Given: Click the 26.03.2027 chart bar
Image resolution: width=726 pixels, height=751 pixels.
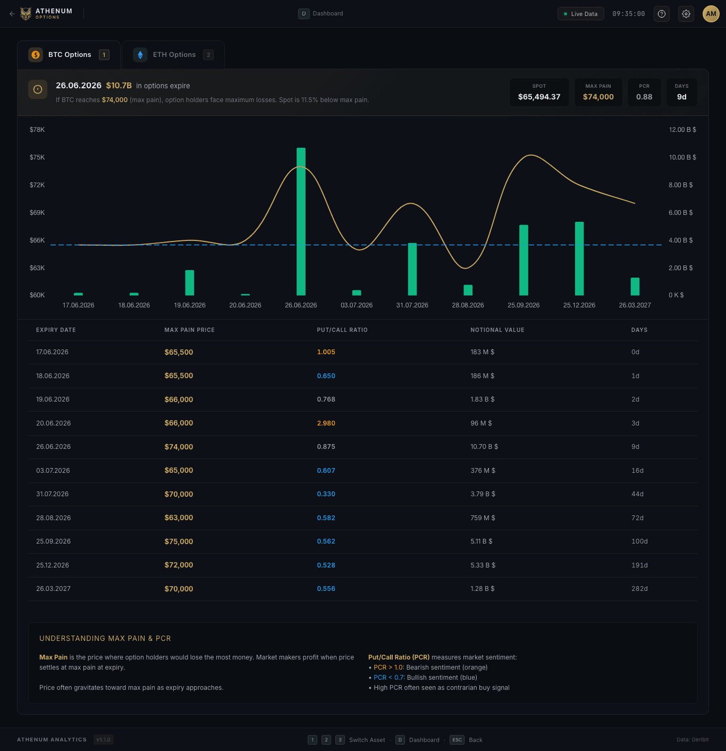Looking at the screenshot, I should (x=635, y=286).
